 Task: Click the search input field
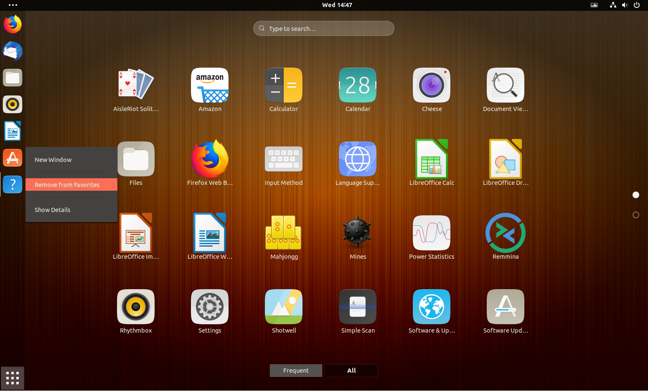pyautogui.click(x=323, y=28)
